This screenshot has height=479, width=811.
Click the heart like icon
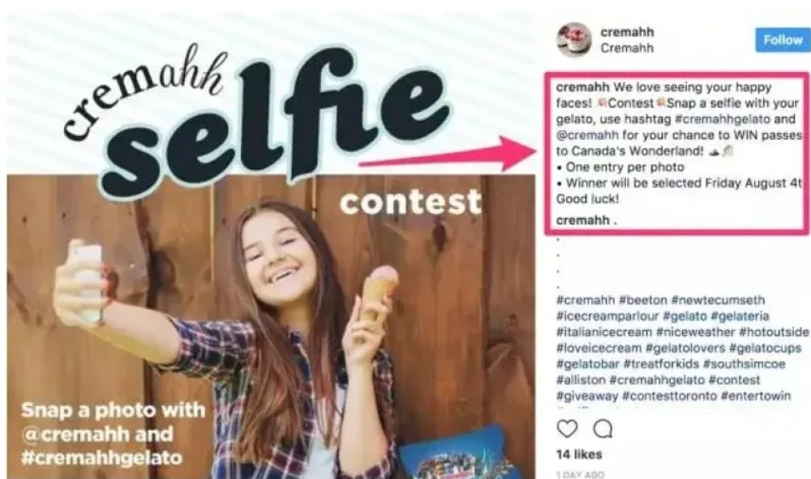coord(567,429)
